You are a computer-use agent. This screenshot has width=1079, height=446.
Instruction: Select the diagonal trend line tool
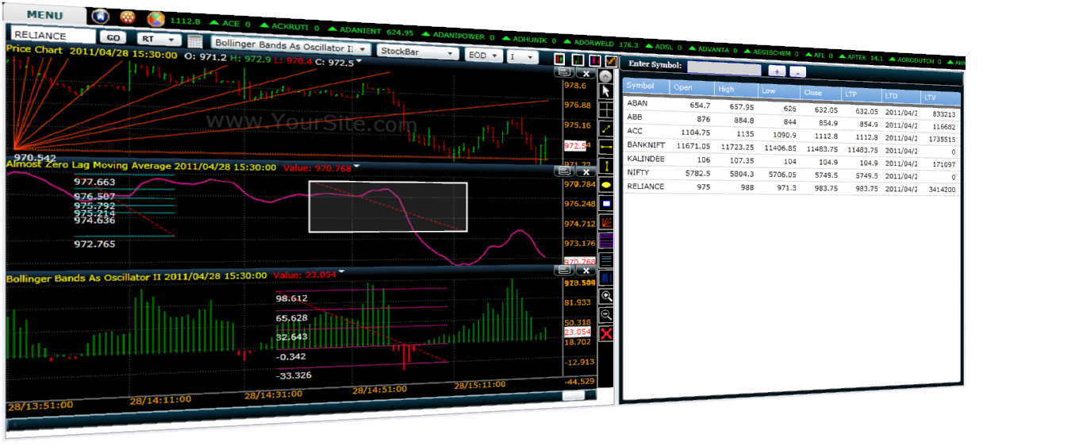click(606, 129)
